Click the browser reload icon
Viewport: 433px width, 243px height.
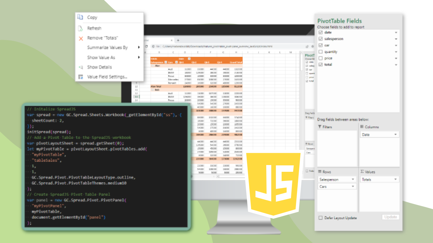146,46
